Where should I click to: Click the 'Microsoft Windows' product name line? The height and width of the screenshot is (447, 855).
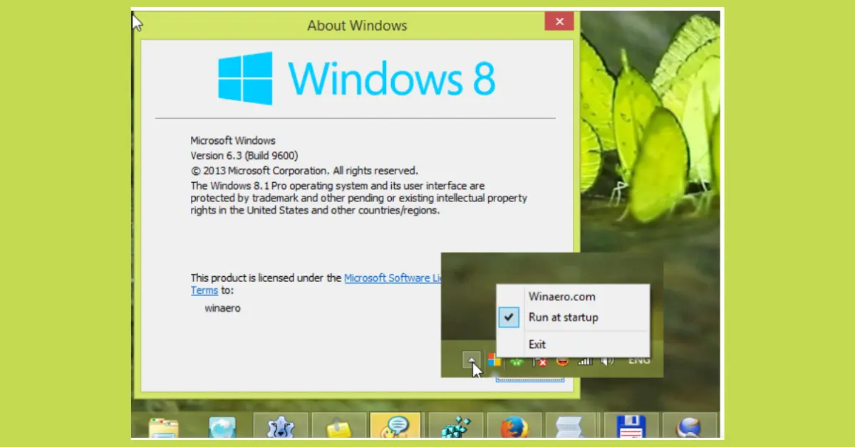[x=233, y=141]
